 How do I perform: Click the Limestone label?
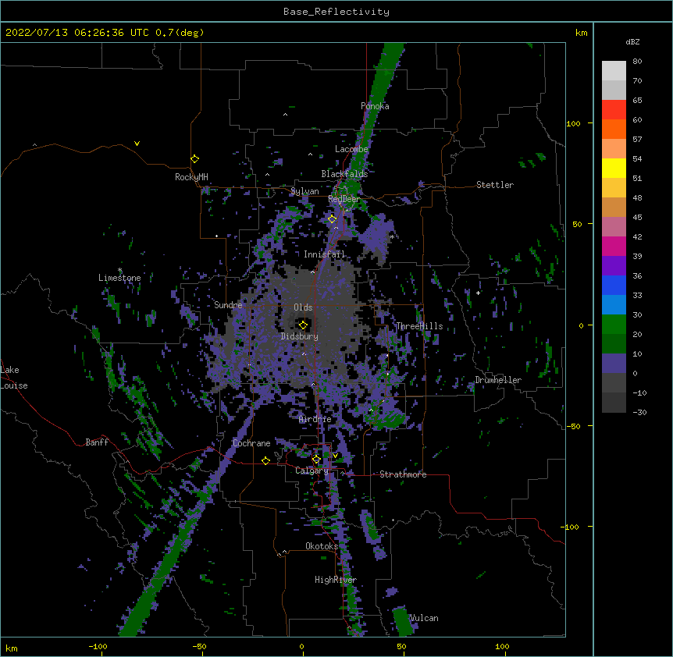click(x=119, y=278)
